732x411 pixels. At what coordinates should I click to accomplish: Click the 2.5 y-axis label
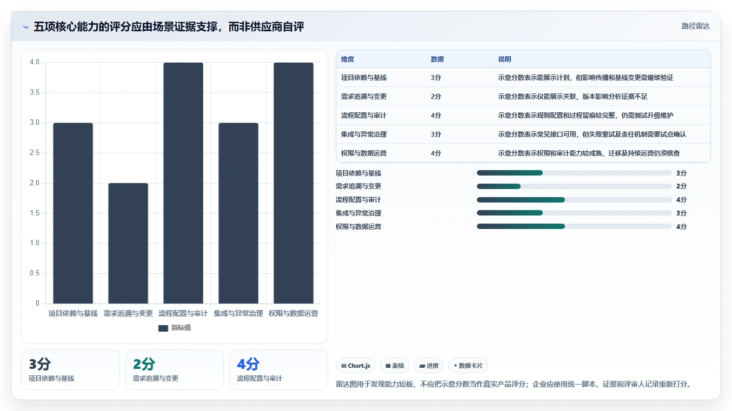[x=35, y=153]
